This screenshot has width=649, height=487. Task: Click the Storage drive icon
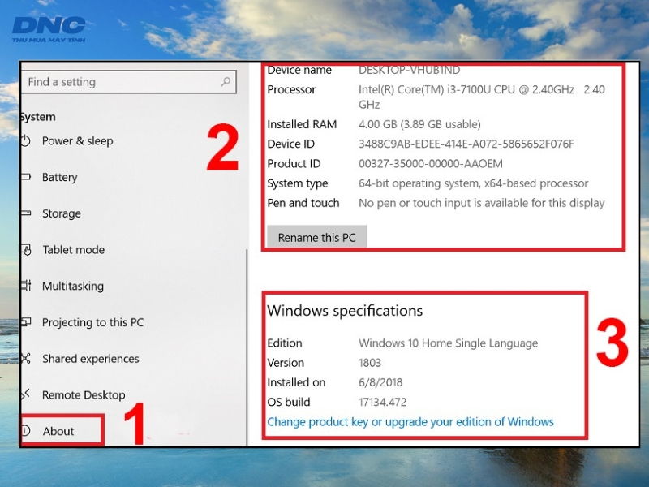coord(26,213)
